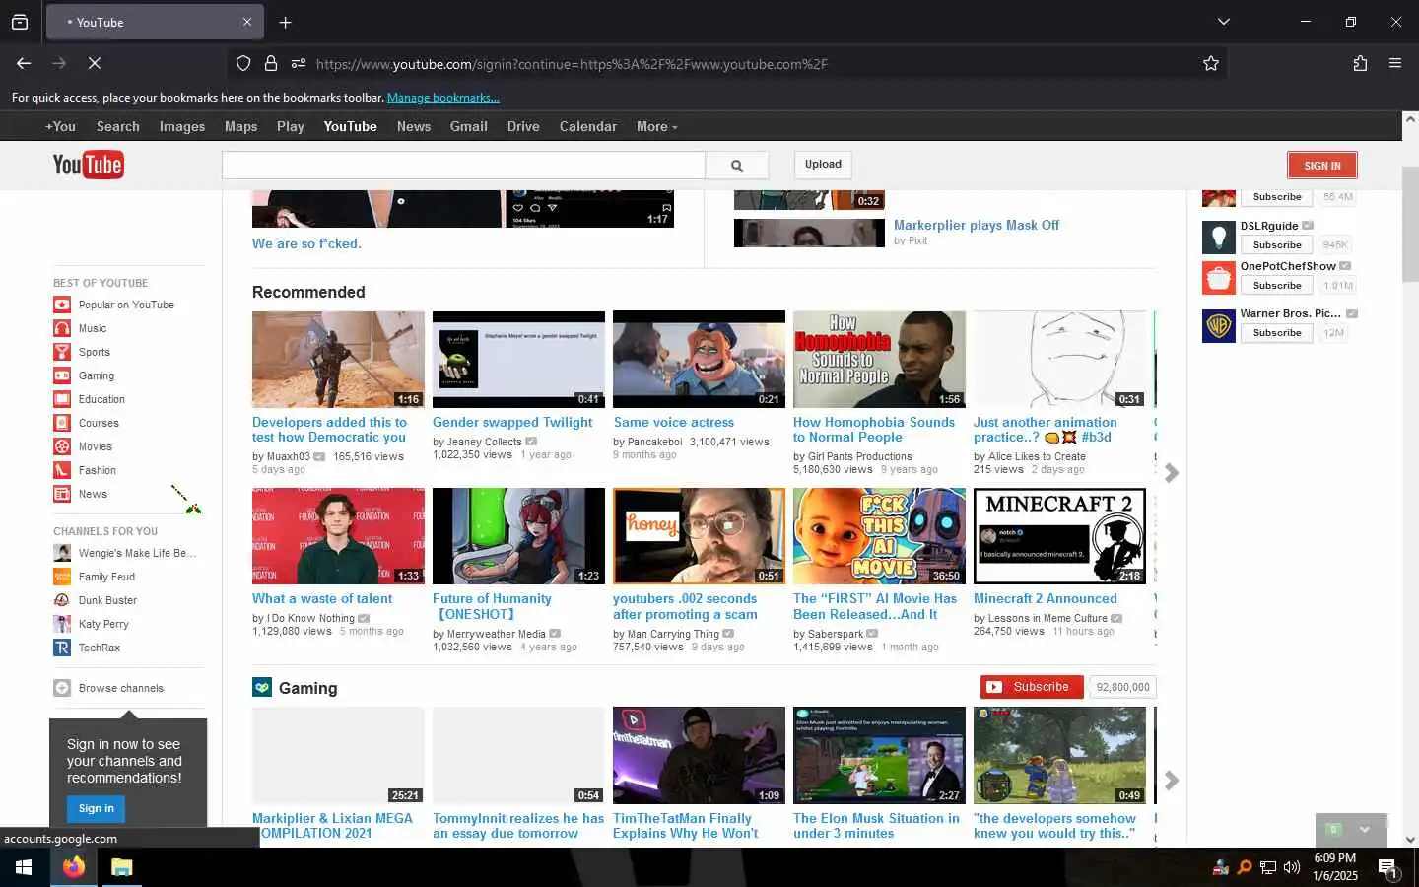Screen dimensions: 1419x887
Task: Open the Fashion category icon
Action: click(62, 470)
